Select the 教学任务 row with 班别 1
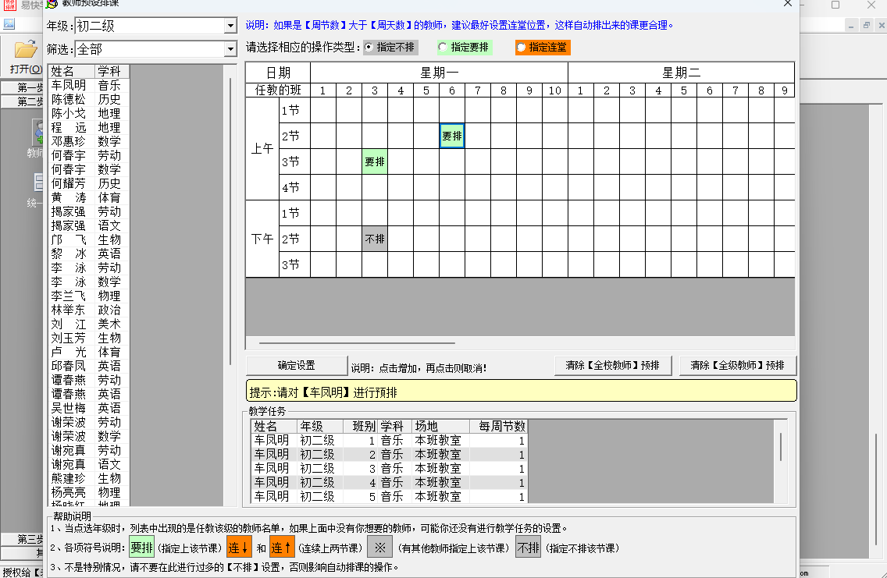This screenshot has height=578, width=887. [389, 440]
